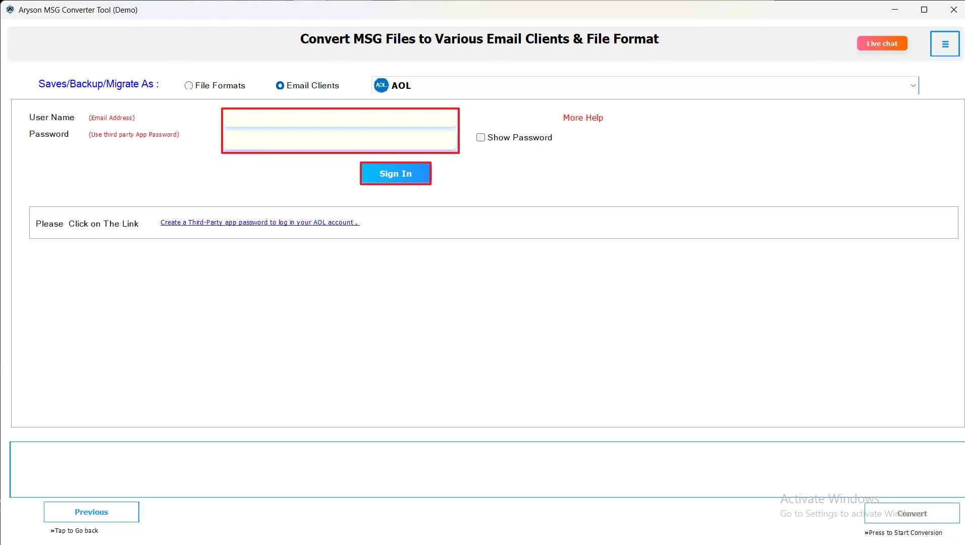Click the "Password" label
965x545 pixels.
49,134
